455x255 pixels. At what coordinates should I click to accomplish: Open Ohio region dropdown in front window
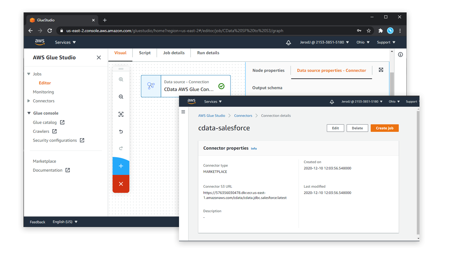394,102
